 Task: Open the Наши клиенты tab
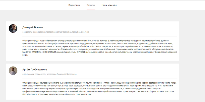[x=109, y=5]
